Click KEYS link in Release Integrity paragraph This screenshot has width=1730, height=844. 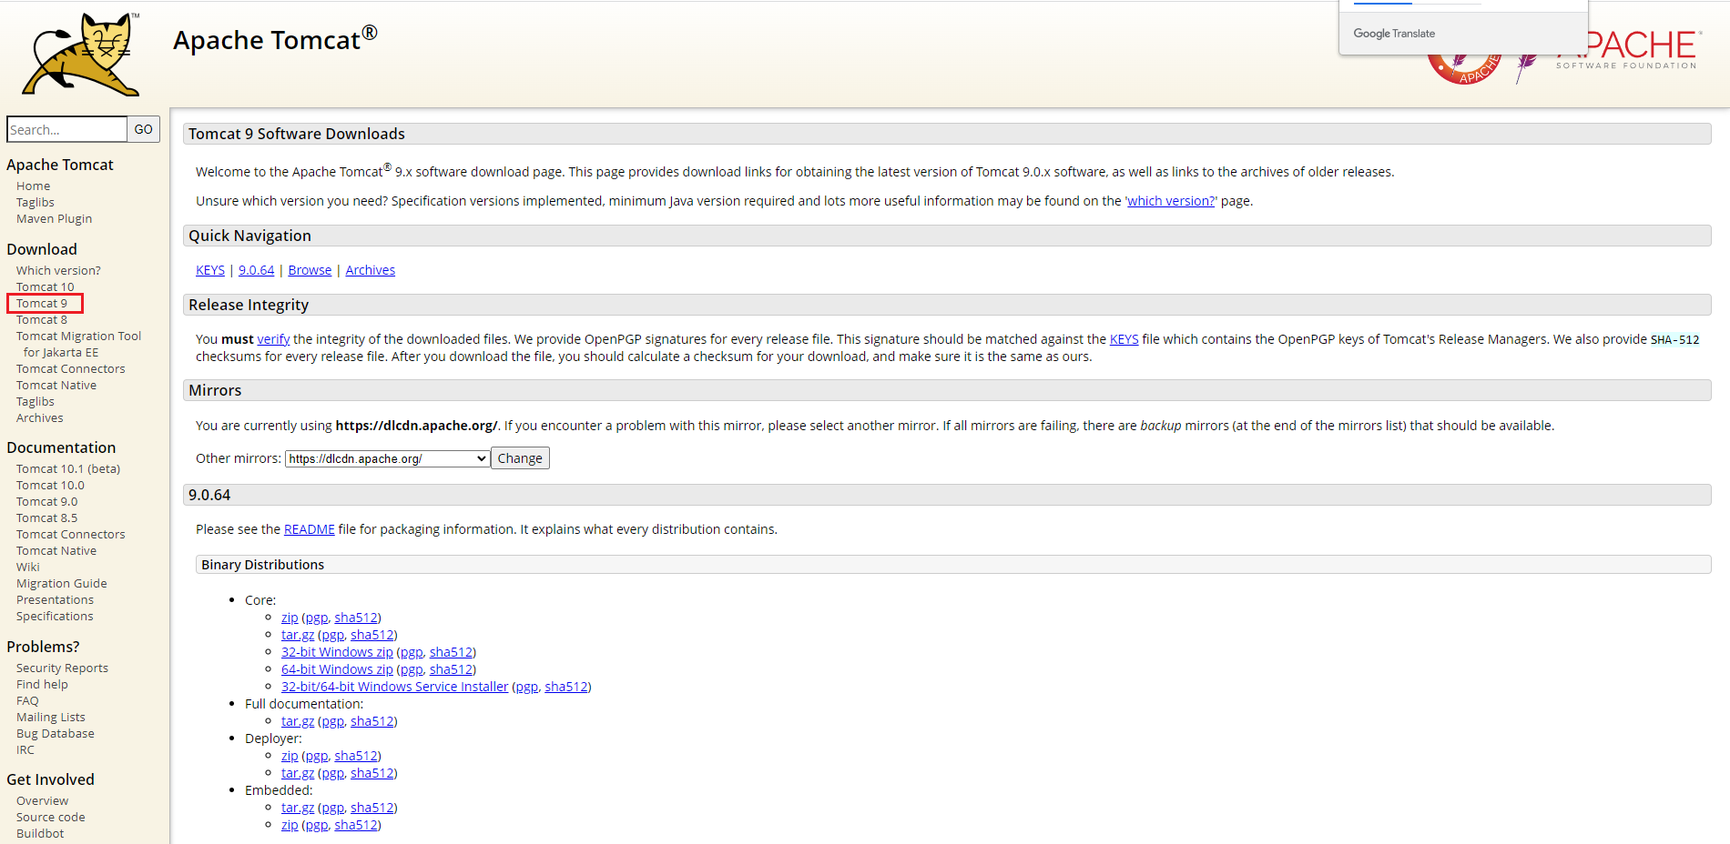pos(1124,339)
